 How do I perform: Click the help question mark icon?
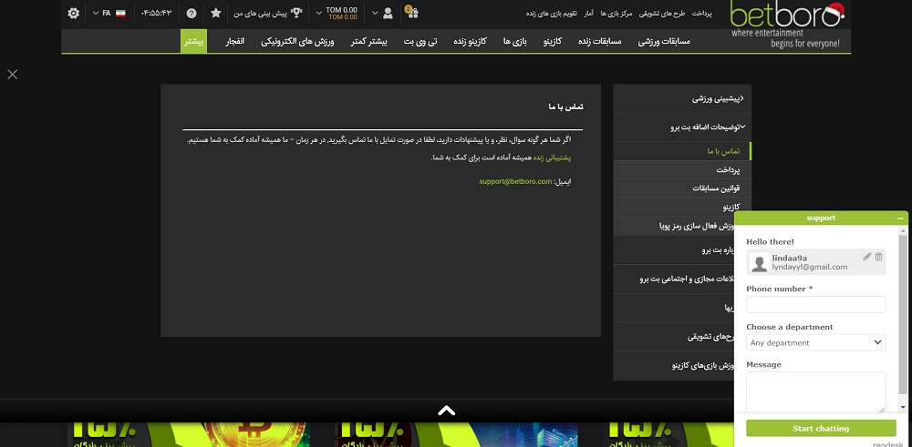[192, 13]
